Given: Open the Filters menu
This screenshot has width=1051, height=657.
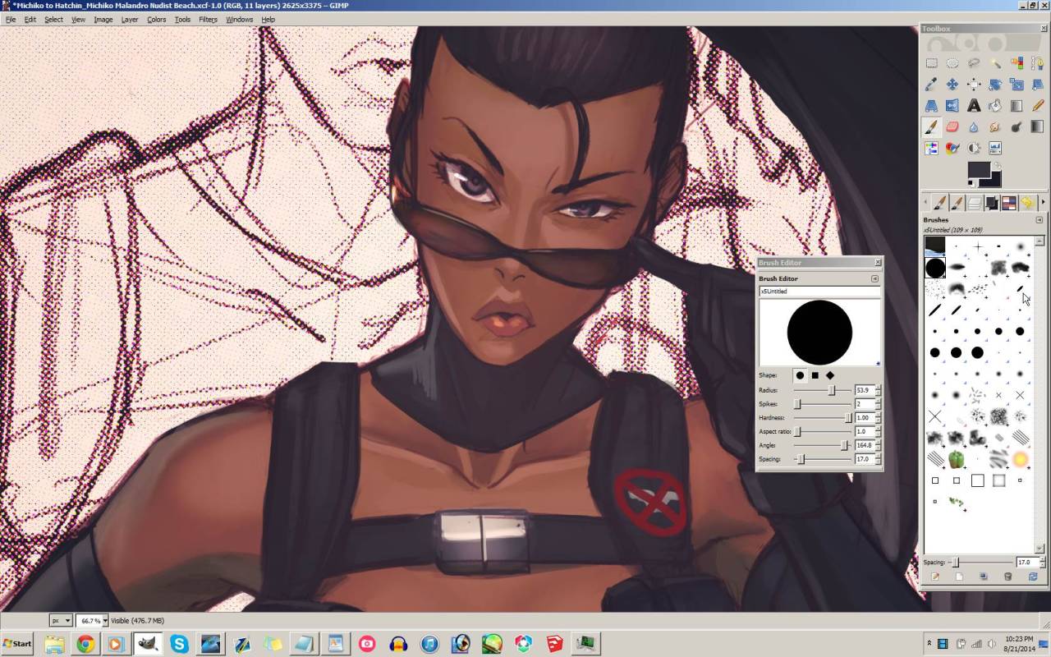Looking at the screenshot, I should [208, 19].
